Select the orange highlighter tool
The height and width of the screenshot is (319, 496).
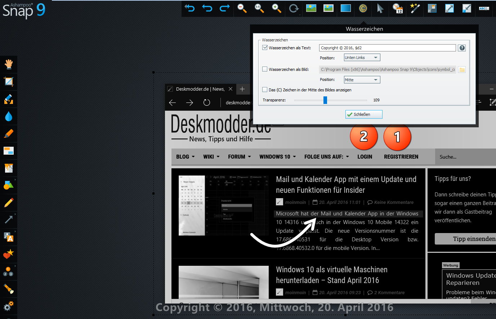click(9, 133)
